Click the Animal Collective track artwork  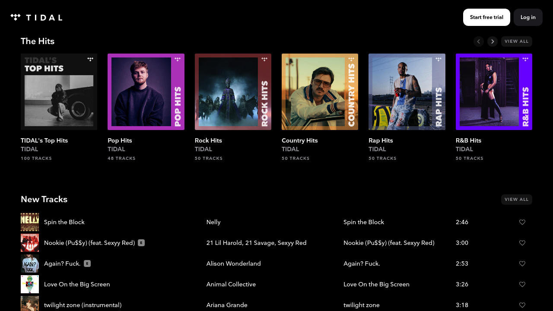pos(30,284)
